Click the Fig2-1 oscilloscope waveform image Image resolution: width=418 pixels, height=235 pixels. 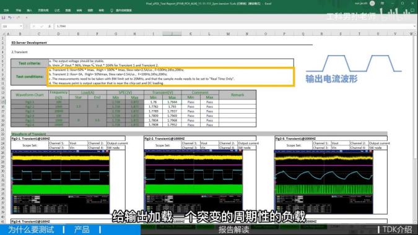click(x=60, y=182)
